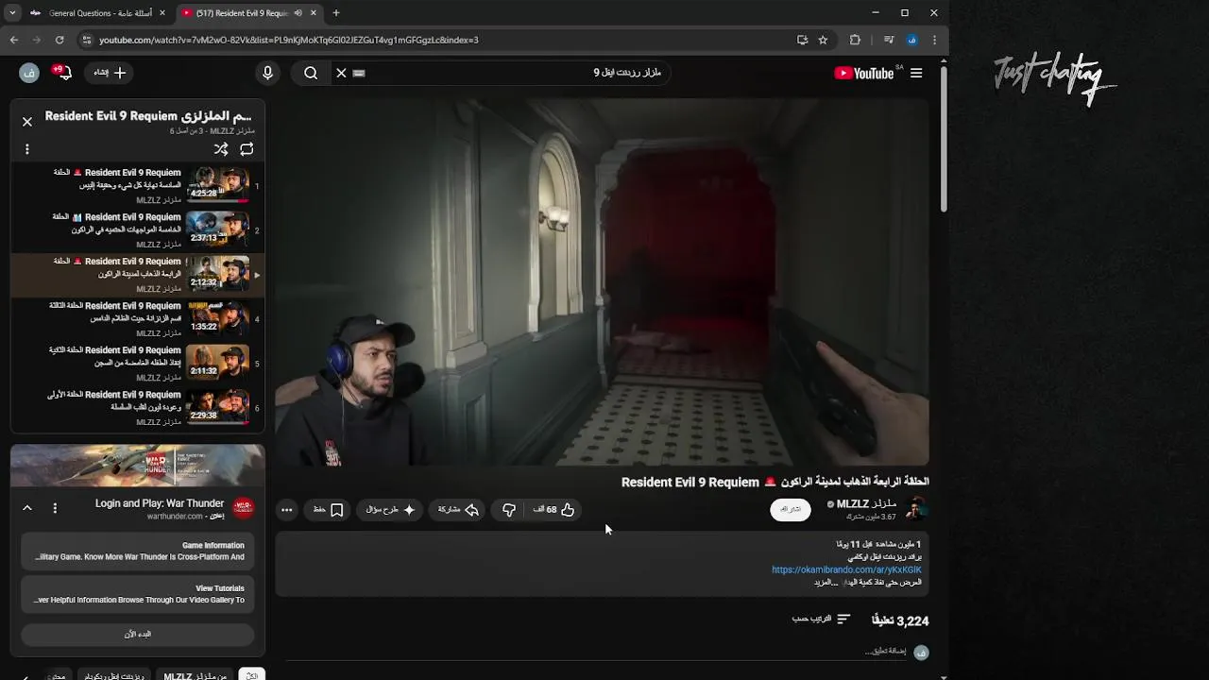
Task: Click the War Thunder 'Start now' button
Action: (138, 634)
